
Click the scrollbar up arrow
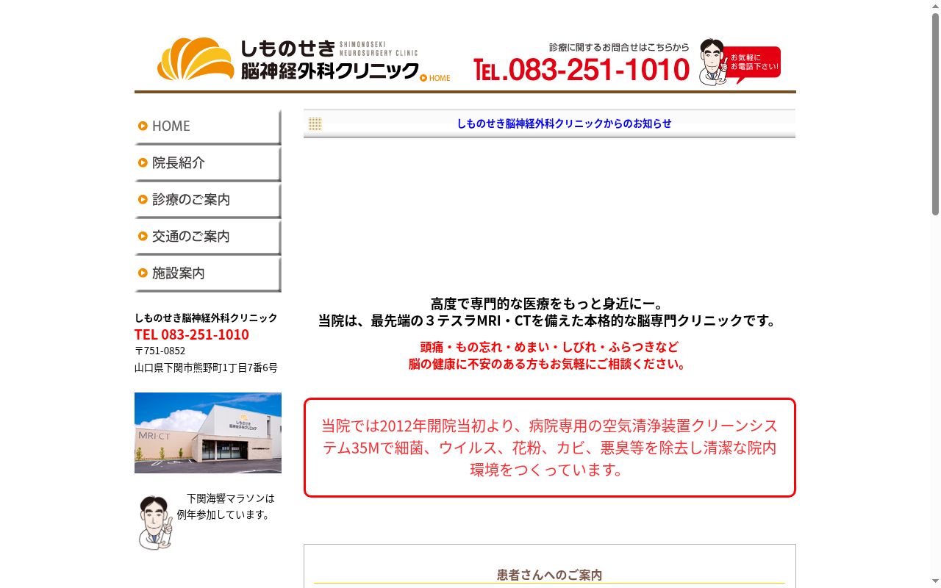click(x=935, y=6)
